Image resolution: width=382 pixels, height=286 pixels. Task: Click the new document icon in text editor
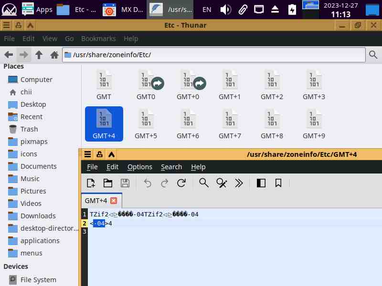(x=91, y=183)
